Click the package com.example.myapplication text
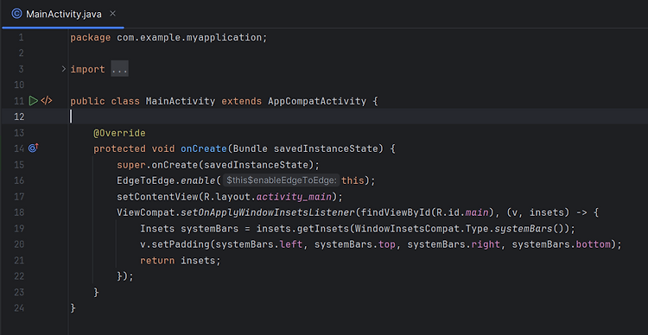Image resolution: width=648 pixels, height=335 pixels. tap(168, 38)
